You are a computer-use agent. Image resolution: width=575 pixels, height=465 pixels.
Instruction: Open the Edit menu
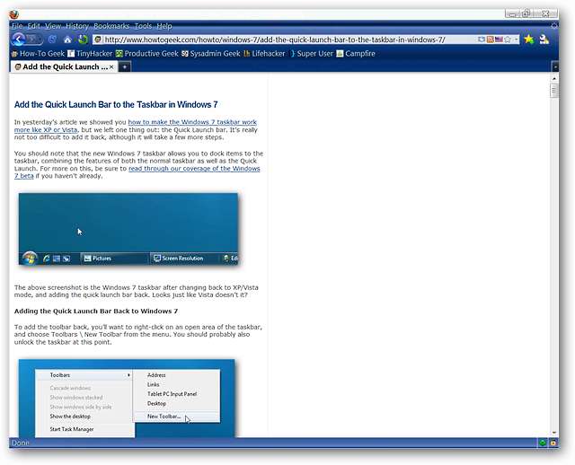34,26
